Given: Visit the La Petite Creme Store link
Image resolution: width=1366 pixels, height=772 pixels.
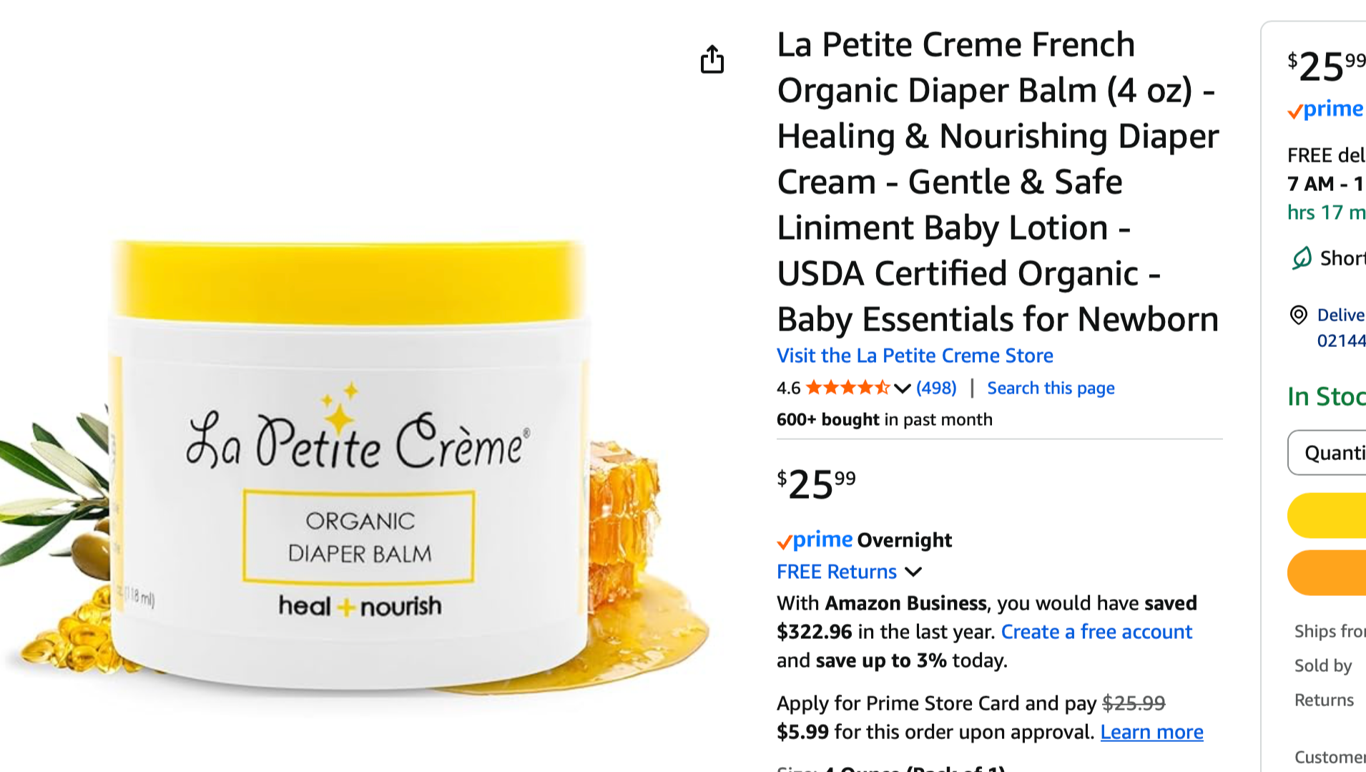Looking at the screenshot, I should tap(915, 356).
